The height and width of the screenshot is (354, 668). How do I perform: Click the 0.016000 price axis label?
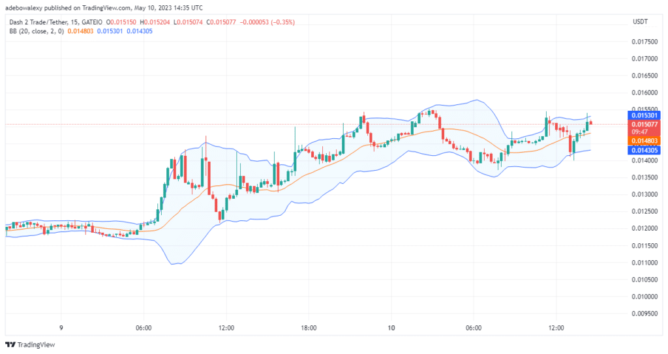point(645,93)
